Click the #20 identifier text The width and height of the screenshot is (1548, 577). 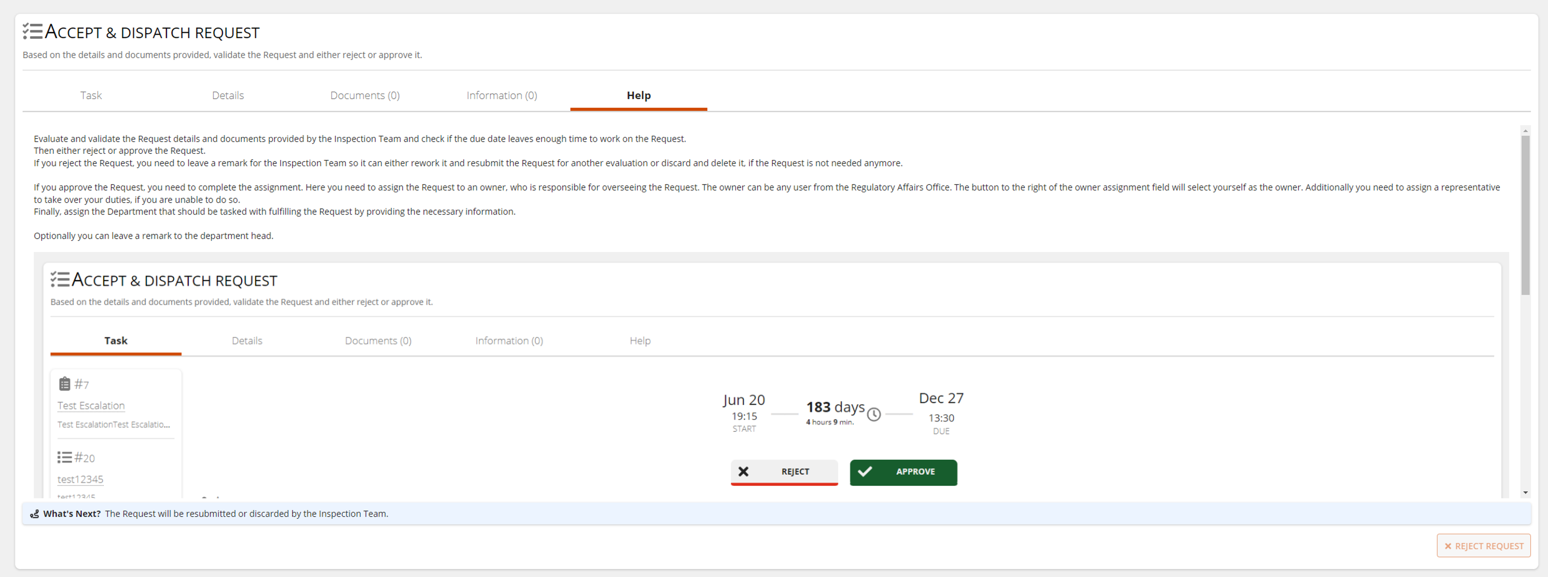(x=85, y=457)
